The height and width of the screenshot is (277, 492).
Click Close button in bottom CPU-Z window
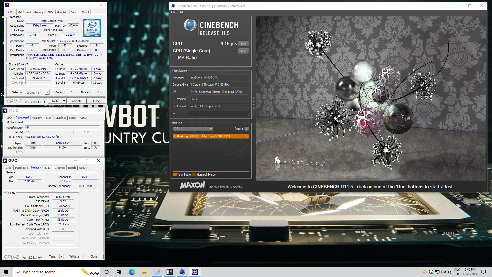pos(94,256)
